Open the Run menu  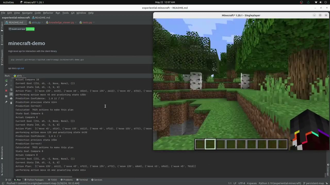tap(58, 13)
